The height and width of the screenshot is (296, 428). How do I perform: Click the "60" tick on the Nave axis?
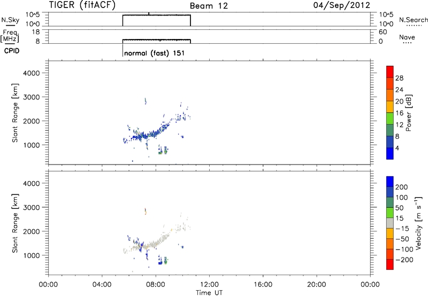coord(383,32)
